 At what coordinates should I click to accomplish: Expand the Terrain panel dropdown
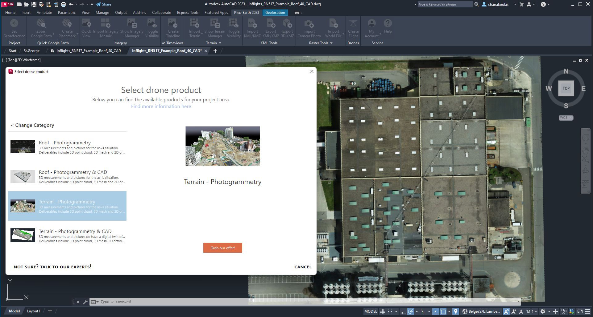[x=220, y=43]
